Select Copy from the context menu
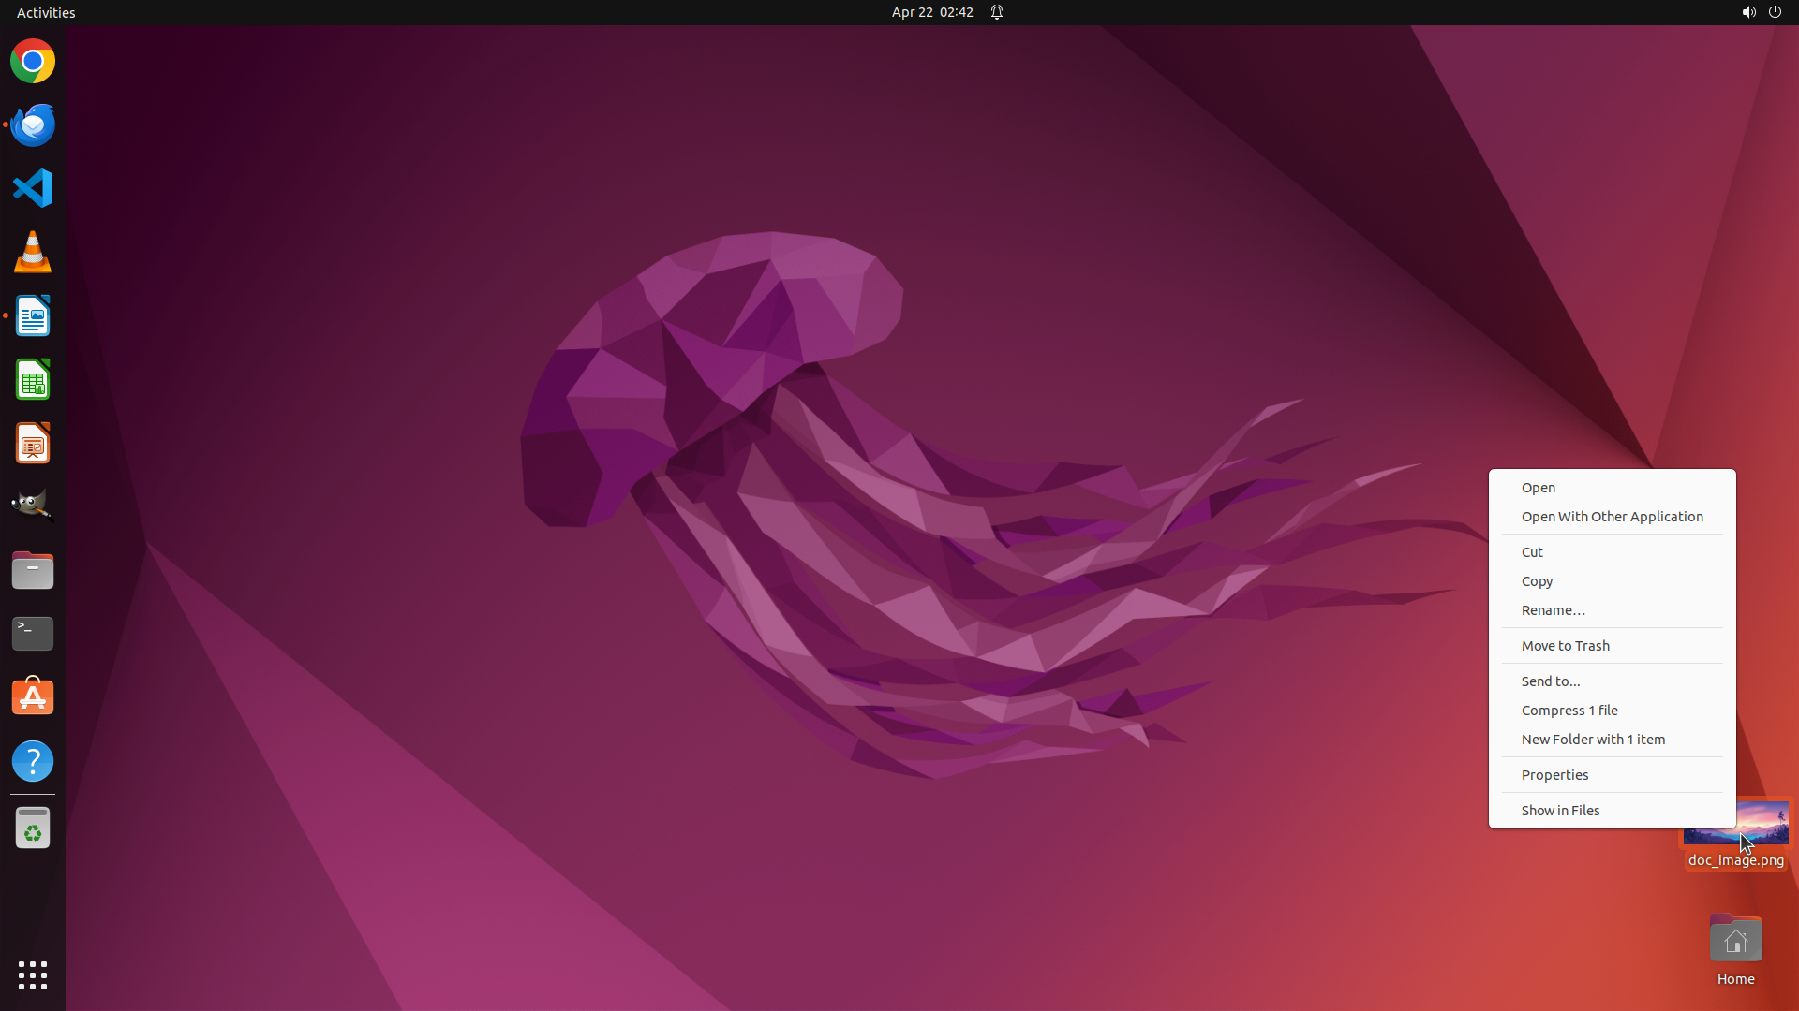The image size is (1799, 1011). click(1537, 581)
